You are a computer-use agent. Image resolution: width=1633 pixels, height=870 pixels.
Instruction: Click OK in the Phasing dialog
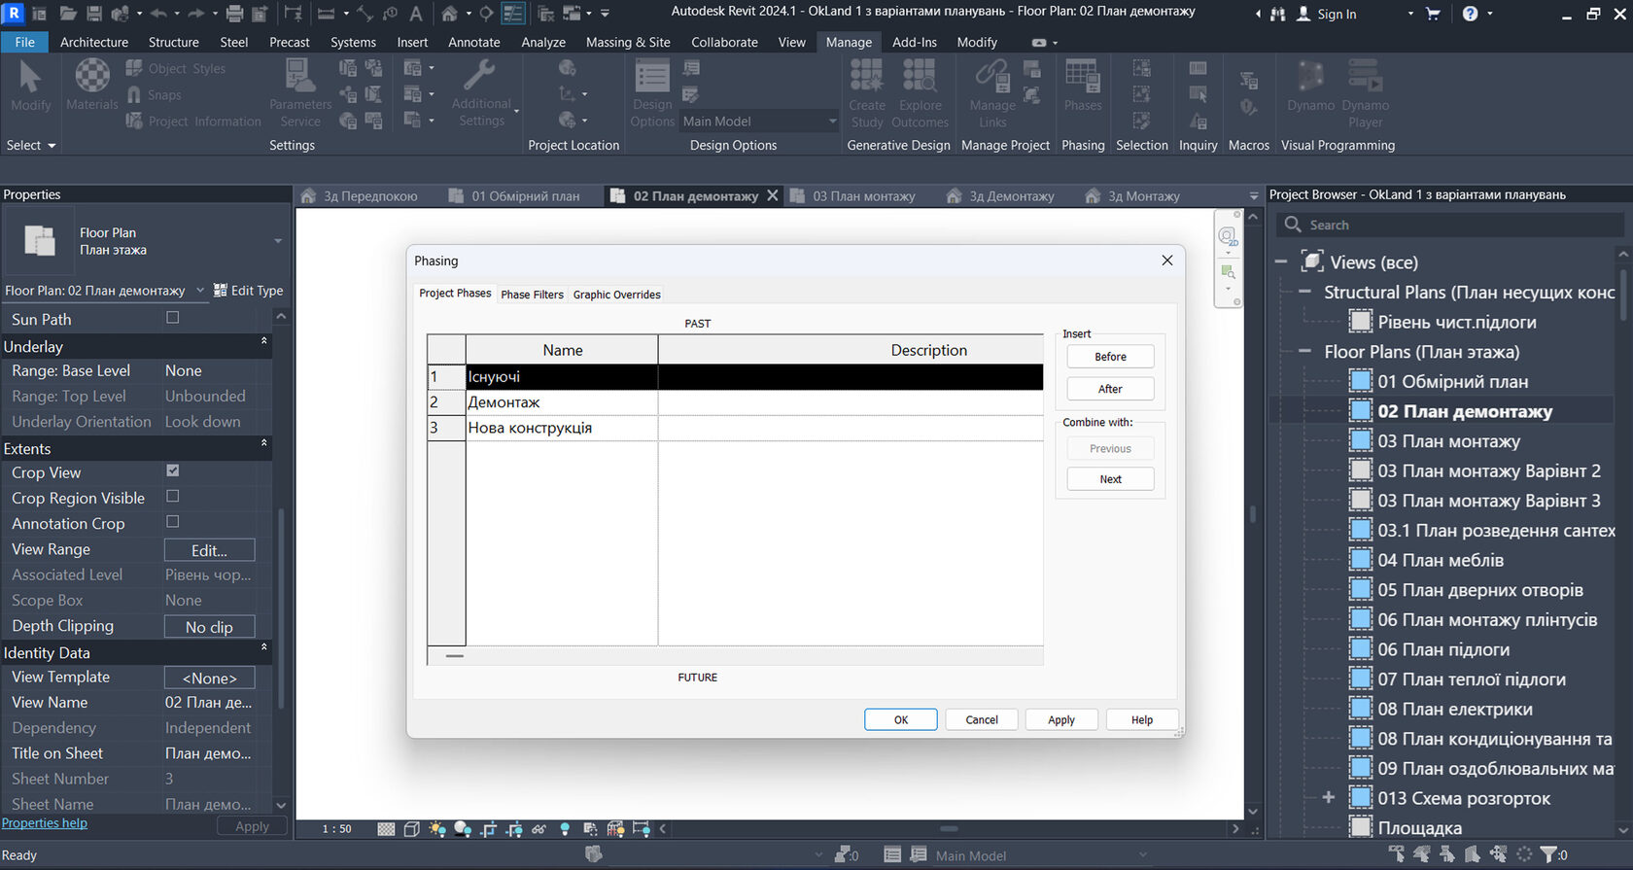pos(901,719)
